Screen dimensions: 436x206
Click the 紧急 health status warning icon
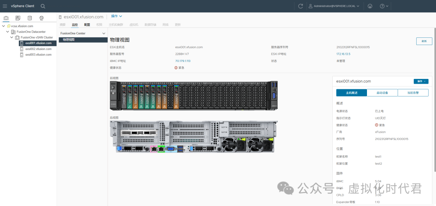176,68
